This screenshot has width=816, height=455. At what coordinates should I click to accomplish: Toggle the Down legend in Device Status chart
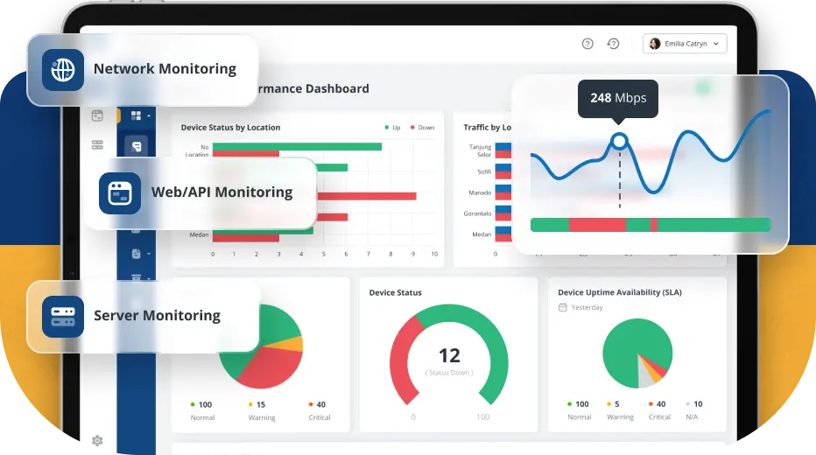422,128
